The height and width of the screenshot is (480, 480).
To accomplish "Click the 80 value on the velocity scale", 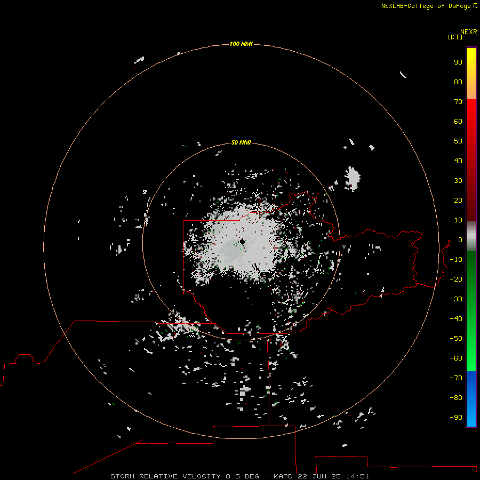I will (458, 82).
